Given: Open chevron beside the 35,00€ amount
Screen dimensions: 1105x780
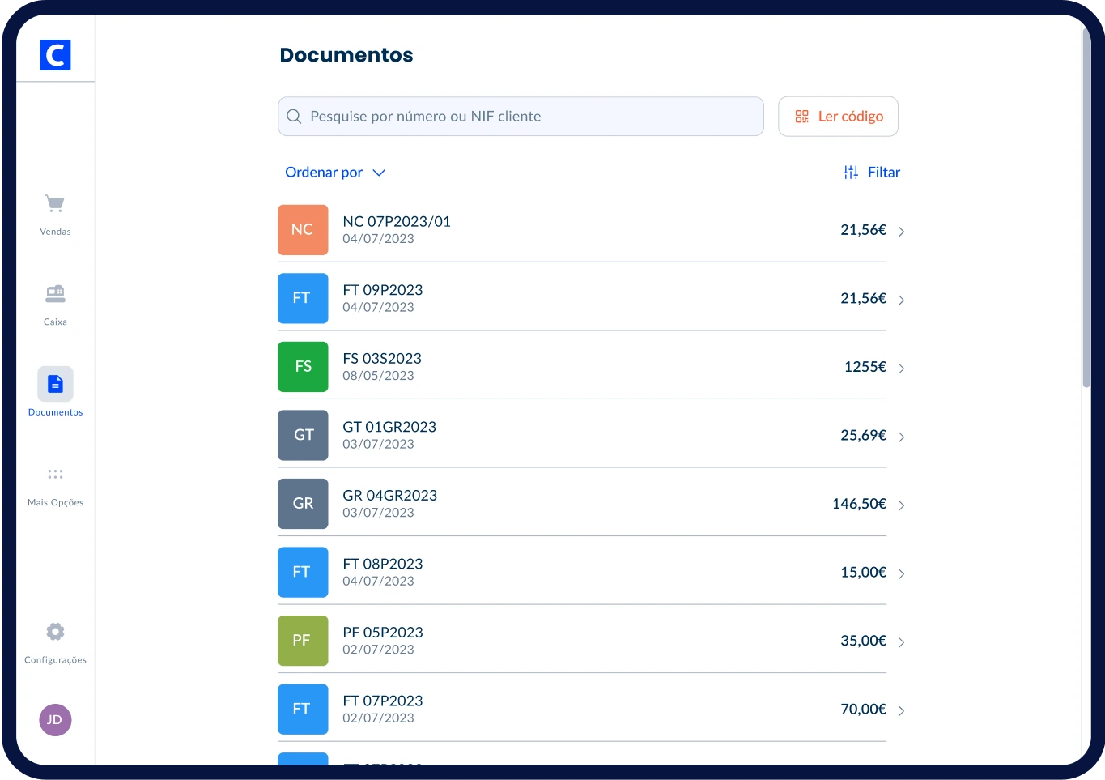Looking at the screenshot, I should tap(901, 642).
